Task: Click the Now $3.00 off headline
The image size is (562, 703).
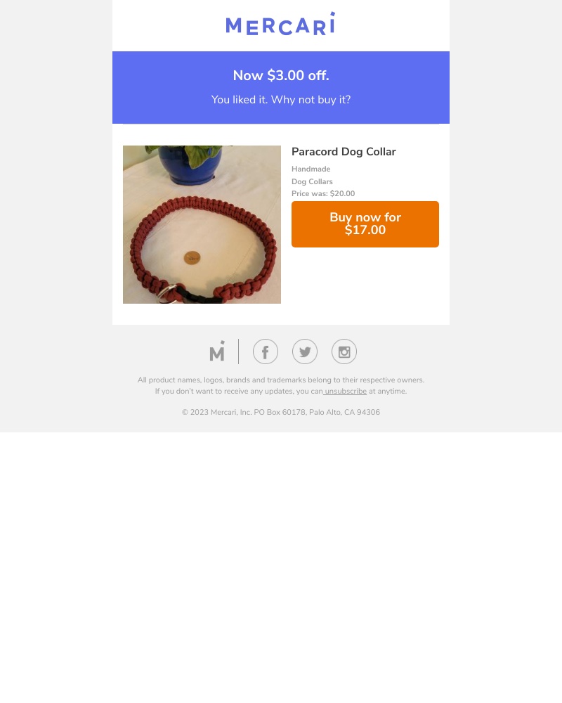Action: click(x=281, y=75)
